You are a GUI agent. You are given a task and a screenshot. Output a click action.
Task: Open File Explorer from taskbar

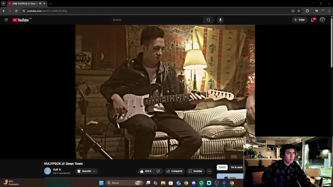point(163,183)
